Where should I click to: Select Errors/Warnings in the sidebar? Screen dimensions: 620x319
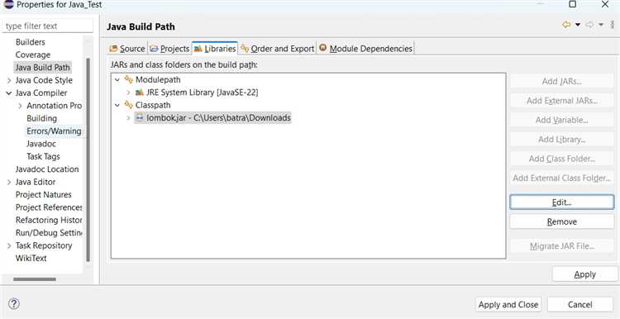pyautogui.click(x=54, y=131)
